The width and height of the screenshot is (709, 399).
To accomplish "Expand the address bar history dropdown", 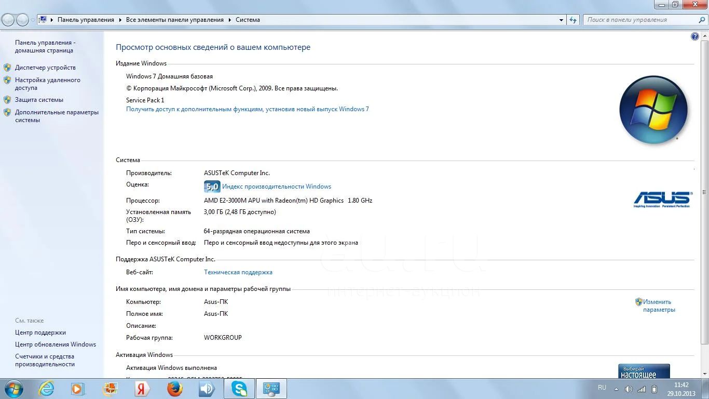I will pyautogui.click(x=561, y=20).
